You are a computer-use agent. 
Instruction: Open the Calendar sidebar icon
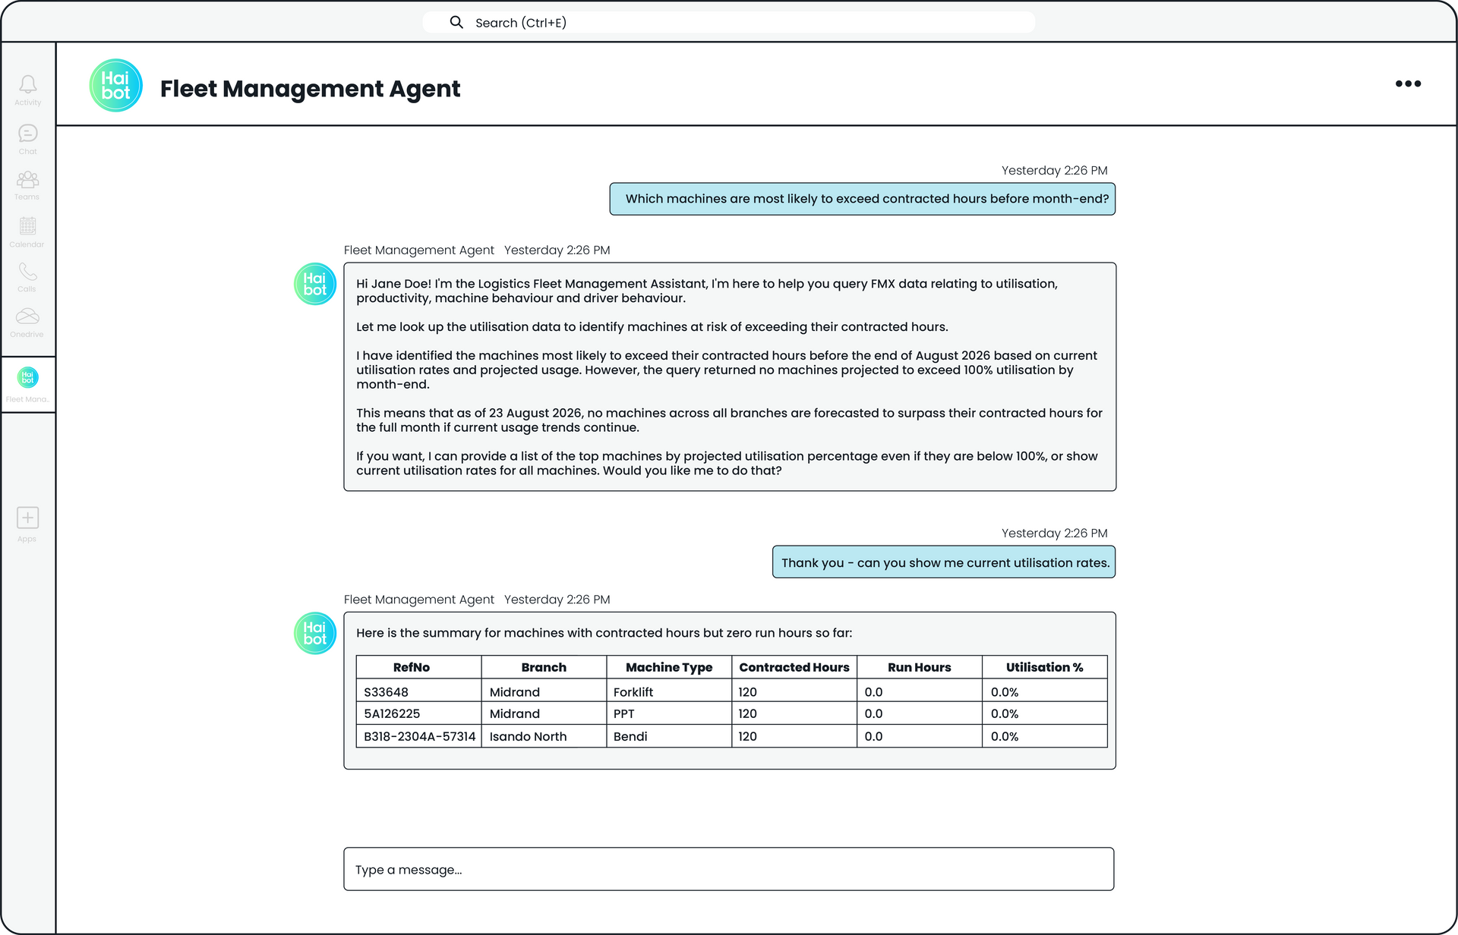pyautogui.click(x=27, y=231)
